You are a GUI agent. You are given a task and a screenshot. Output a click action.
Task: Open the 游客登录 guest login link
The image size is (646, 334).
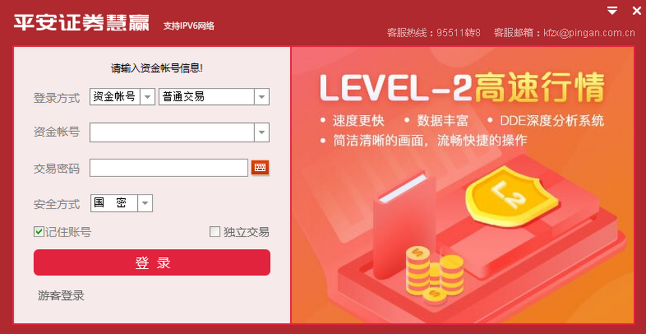[x=61, y=295]
